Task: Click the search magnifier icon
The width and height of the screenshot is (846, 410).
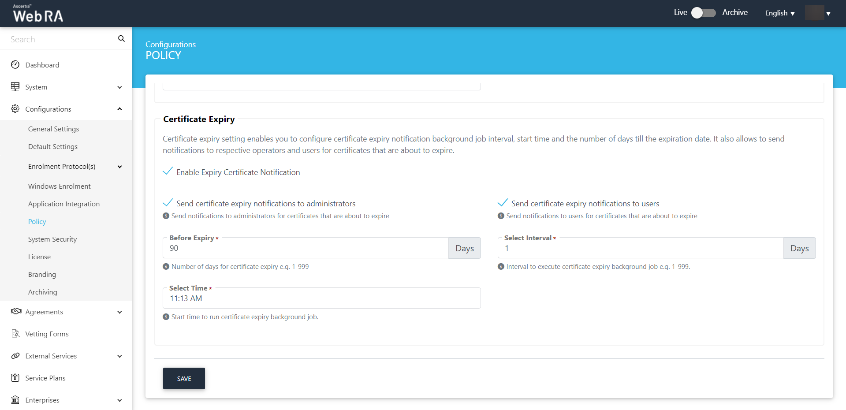Action: [121, 39]
